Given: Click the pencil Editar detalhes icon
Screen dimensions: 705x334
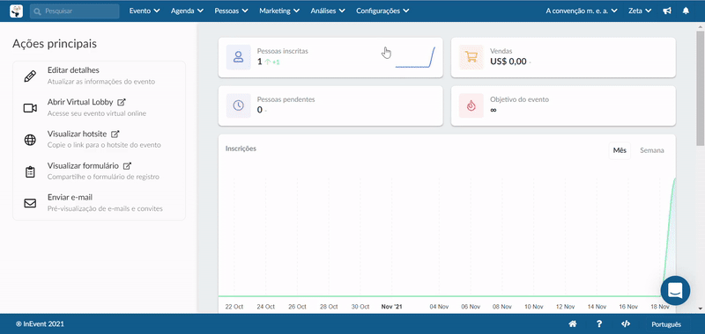Looking at the screenshot, I should 30,76.
